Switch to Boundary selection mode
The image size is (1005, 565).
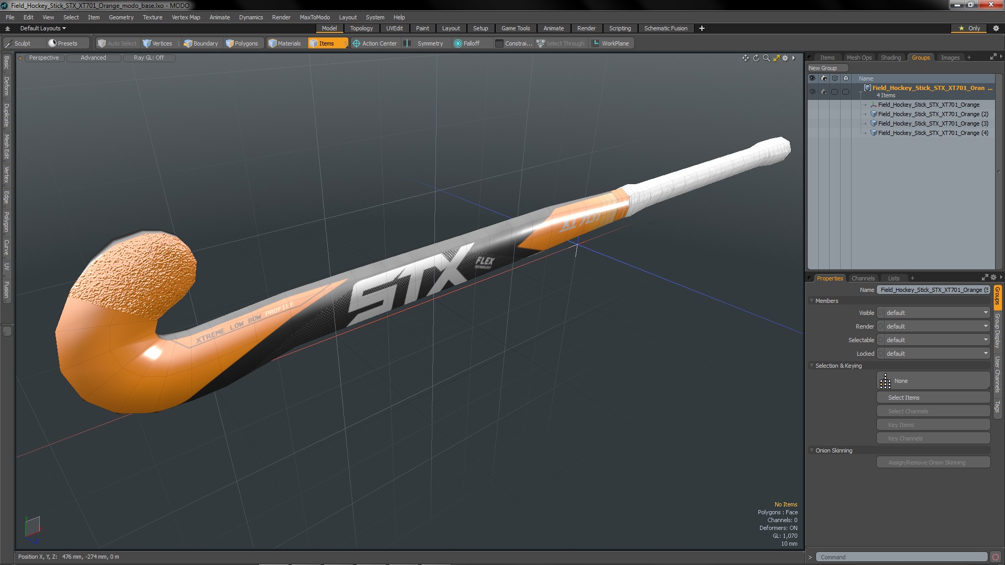pos(201,43)
